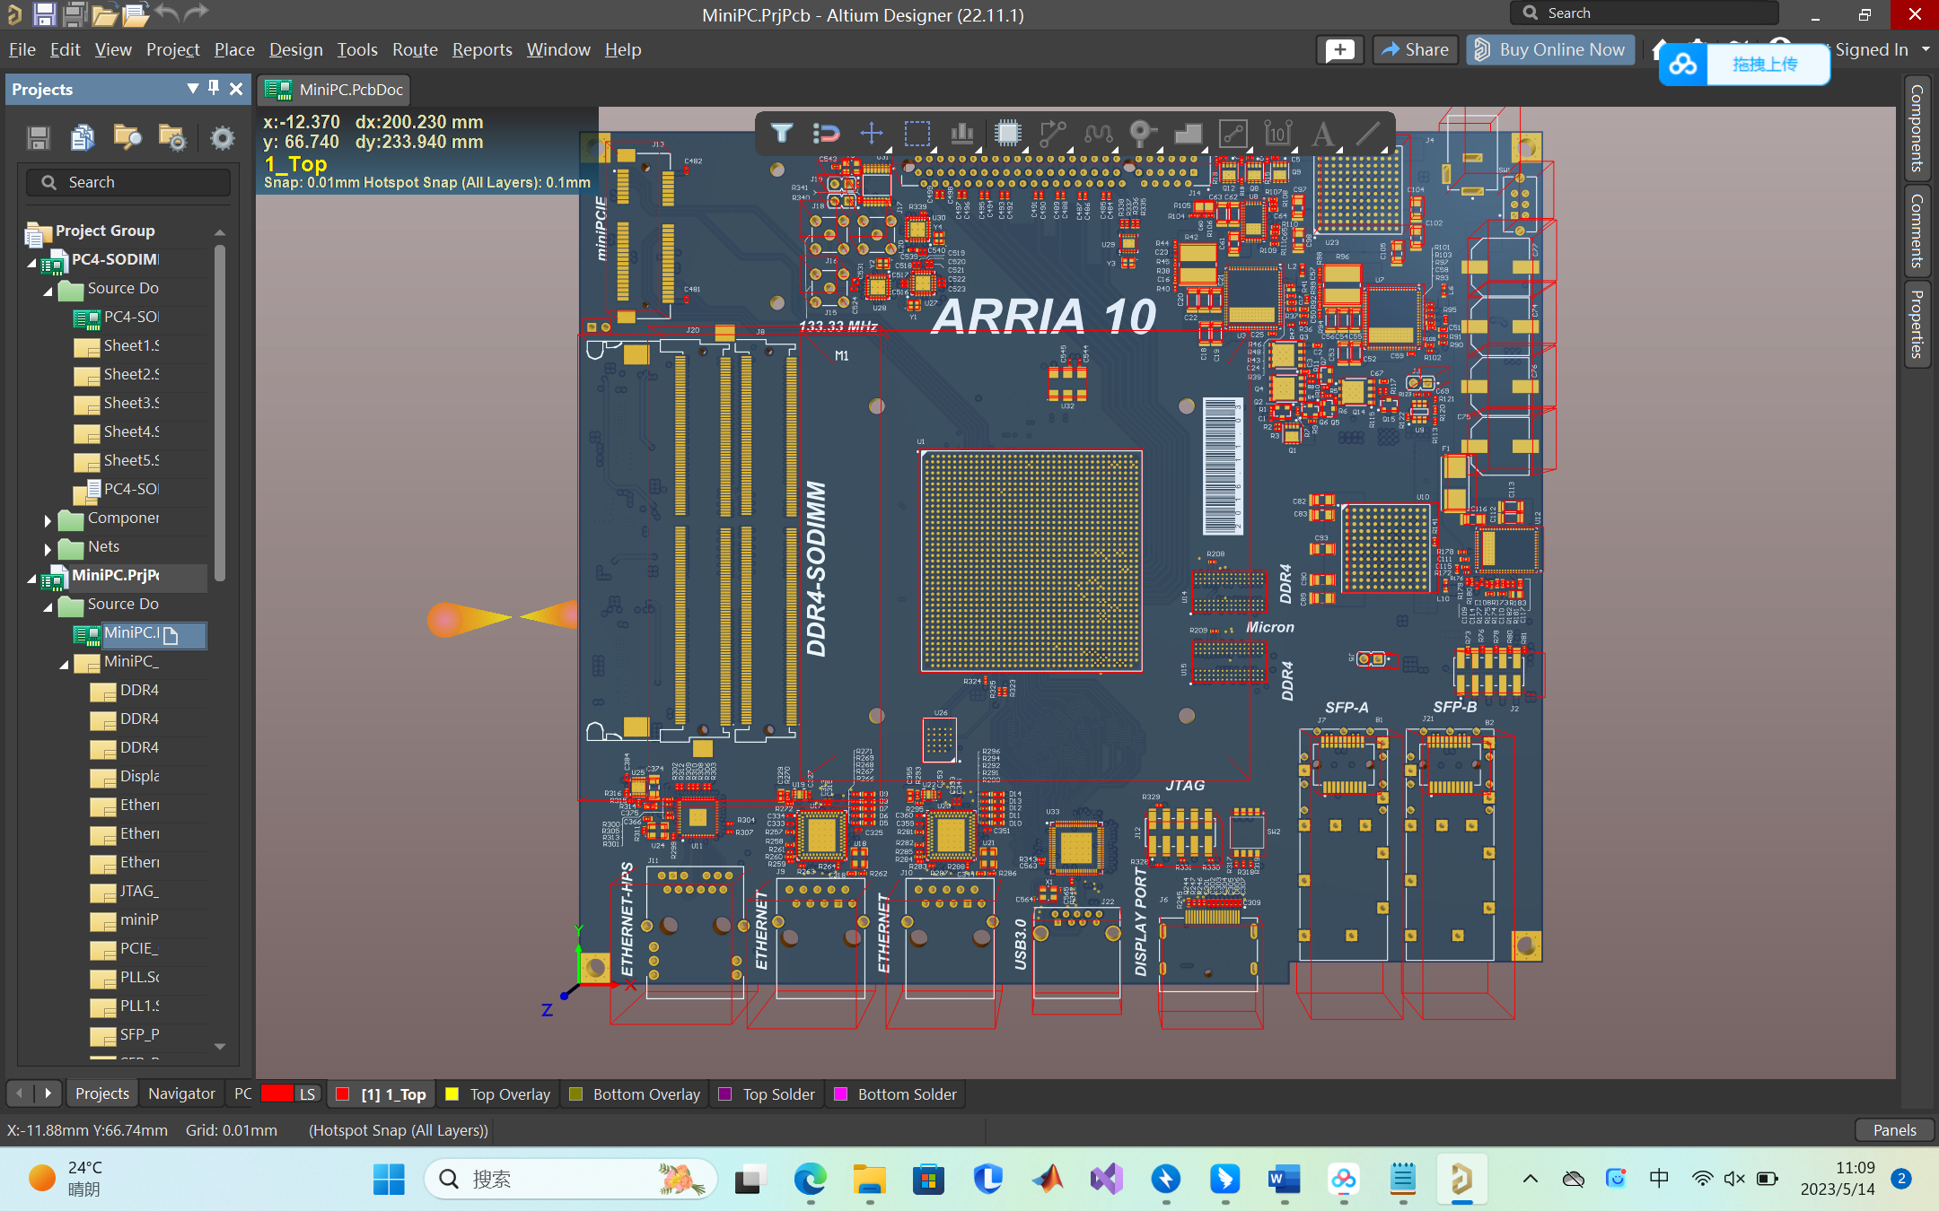The width and height of the screenshot is (1939, 1211).
Task: Pin the Projects panel
Action: [214, 88]
